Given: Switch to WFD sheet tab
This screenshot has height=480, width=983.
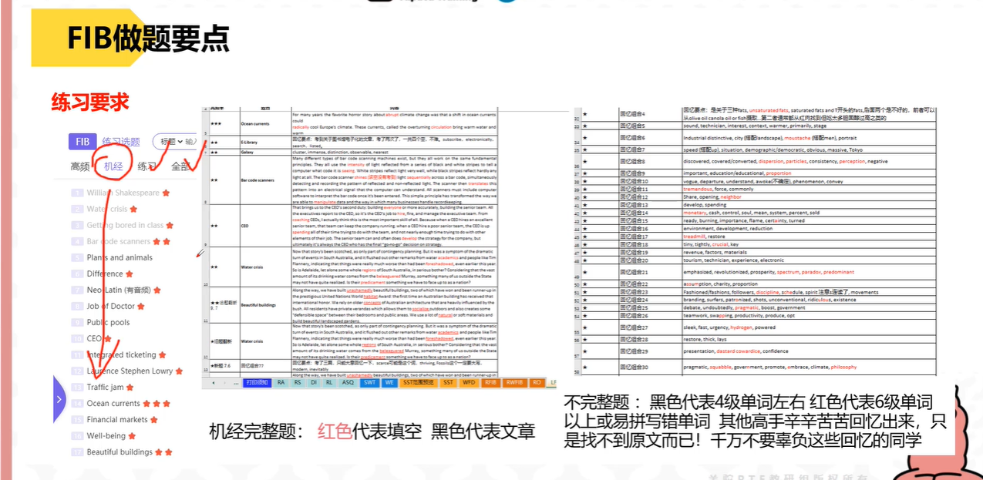Looking at the screenshot, I should click(x=469, y=382).
